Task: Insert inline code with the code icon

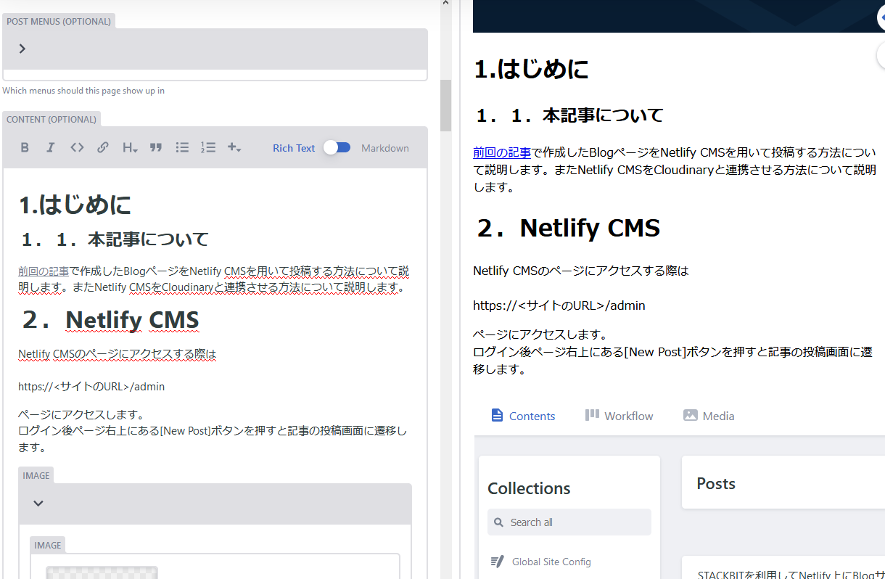Action: (77, 147)
